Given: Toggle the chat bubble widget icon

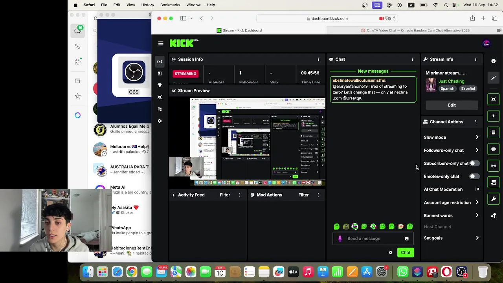Looking at the screenshot, I should click(494, 149).
